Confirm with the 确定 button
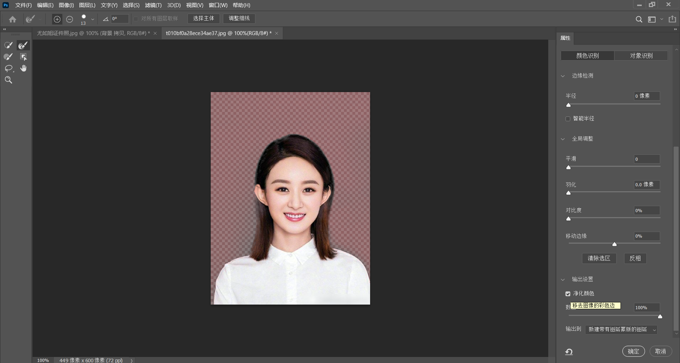 point(633,351)
